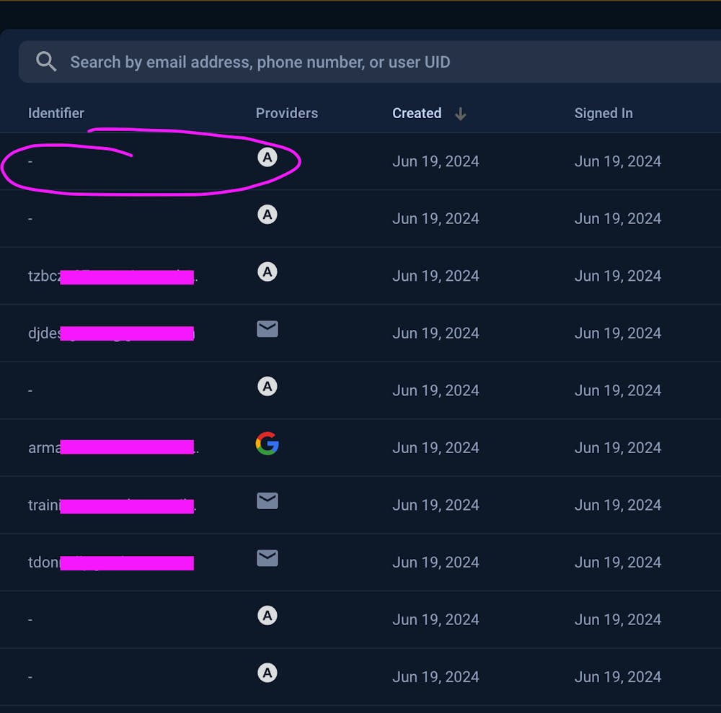Click the Created sort arrow icon
The image size is (721, 713).
click(460, 113)
